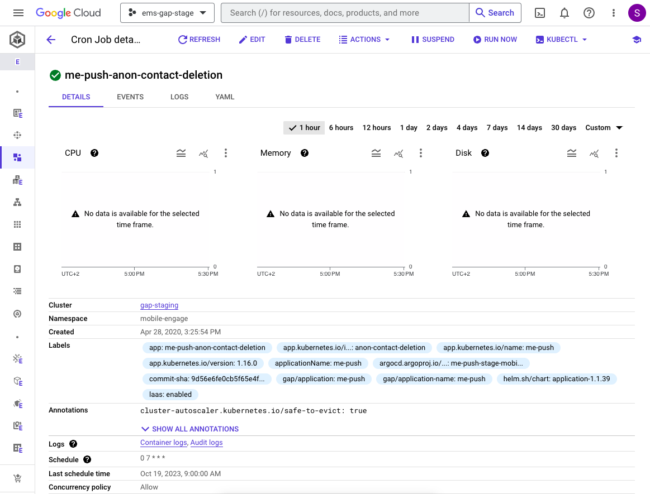Open the ACTIONS dropdown

click(364, 39)
